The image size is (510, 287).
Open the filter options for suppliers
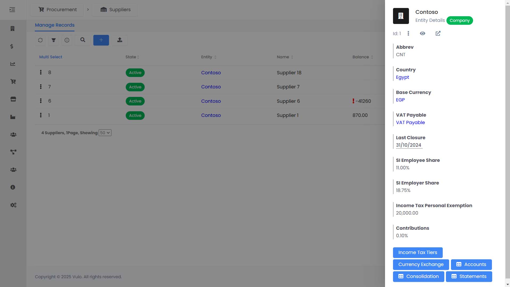coord(53,40)
